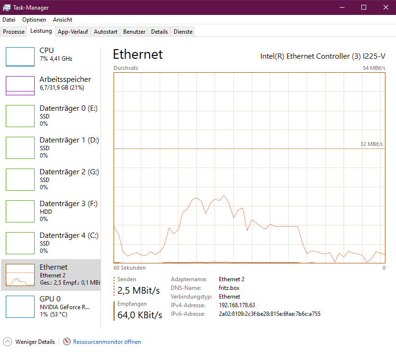Image resolution: width=396 pixels, height=352 pixels.
Task: Open the Optionen menu
Action: 34,20
